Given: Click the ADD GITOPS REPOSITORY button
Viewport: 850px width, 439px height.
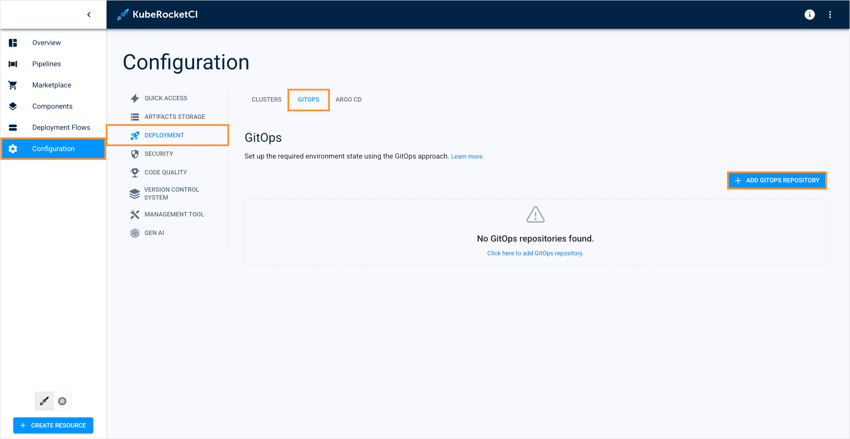Looking at the screenshot, I should point(777,180).
